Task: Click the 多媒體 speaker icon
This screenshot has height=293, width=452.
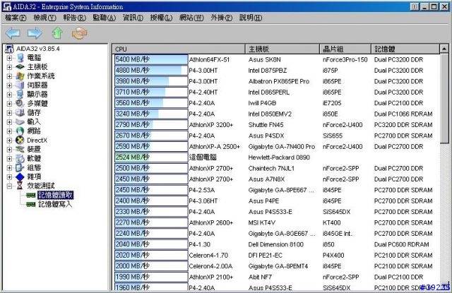Action: click(x=20, y=103)
